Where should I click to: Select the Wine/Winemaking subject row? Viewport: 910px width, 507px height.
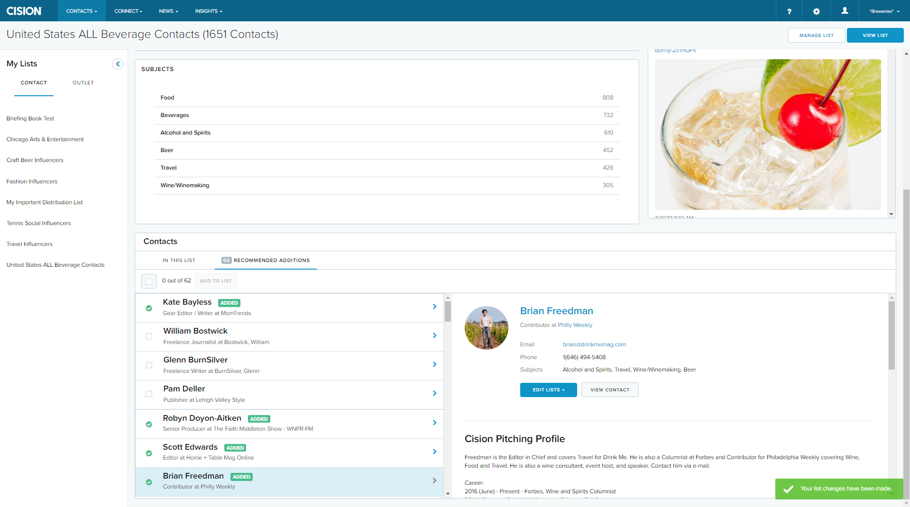click(386, 185)
